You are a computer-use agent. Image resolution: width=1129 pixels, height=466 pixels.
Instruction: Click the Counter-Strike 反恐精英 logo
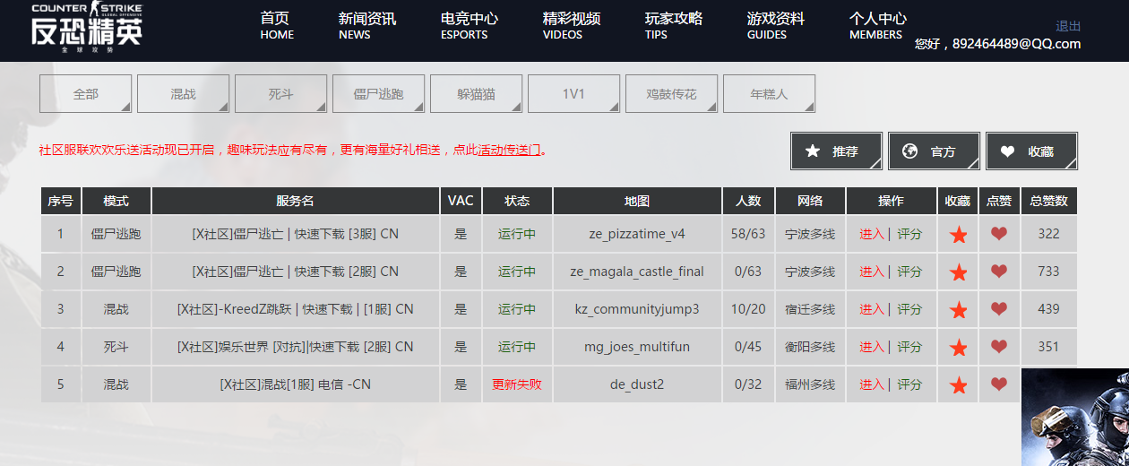pos(87,29)
